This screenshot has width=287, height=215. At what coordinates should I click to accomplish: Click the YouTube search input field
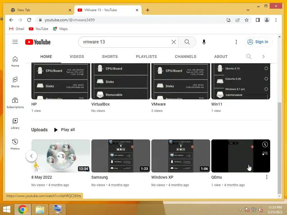coord(126,42)
